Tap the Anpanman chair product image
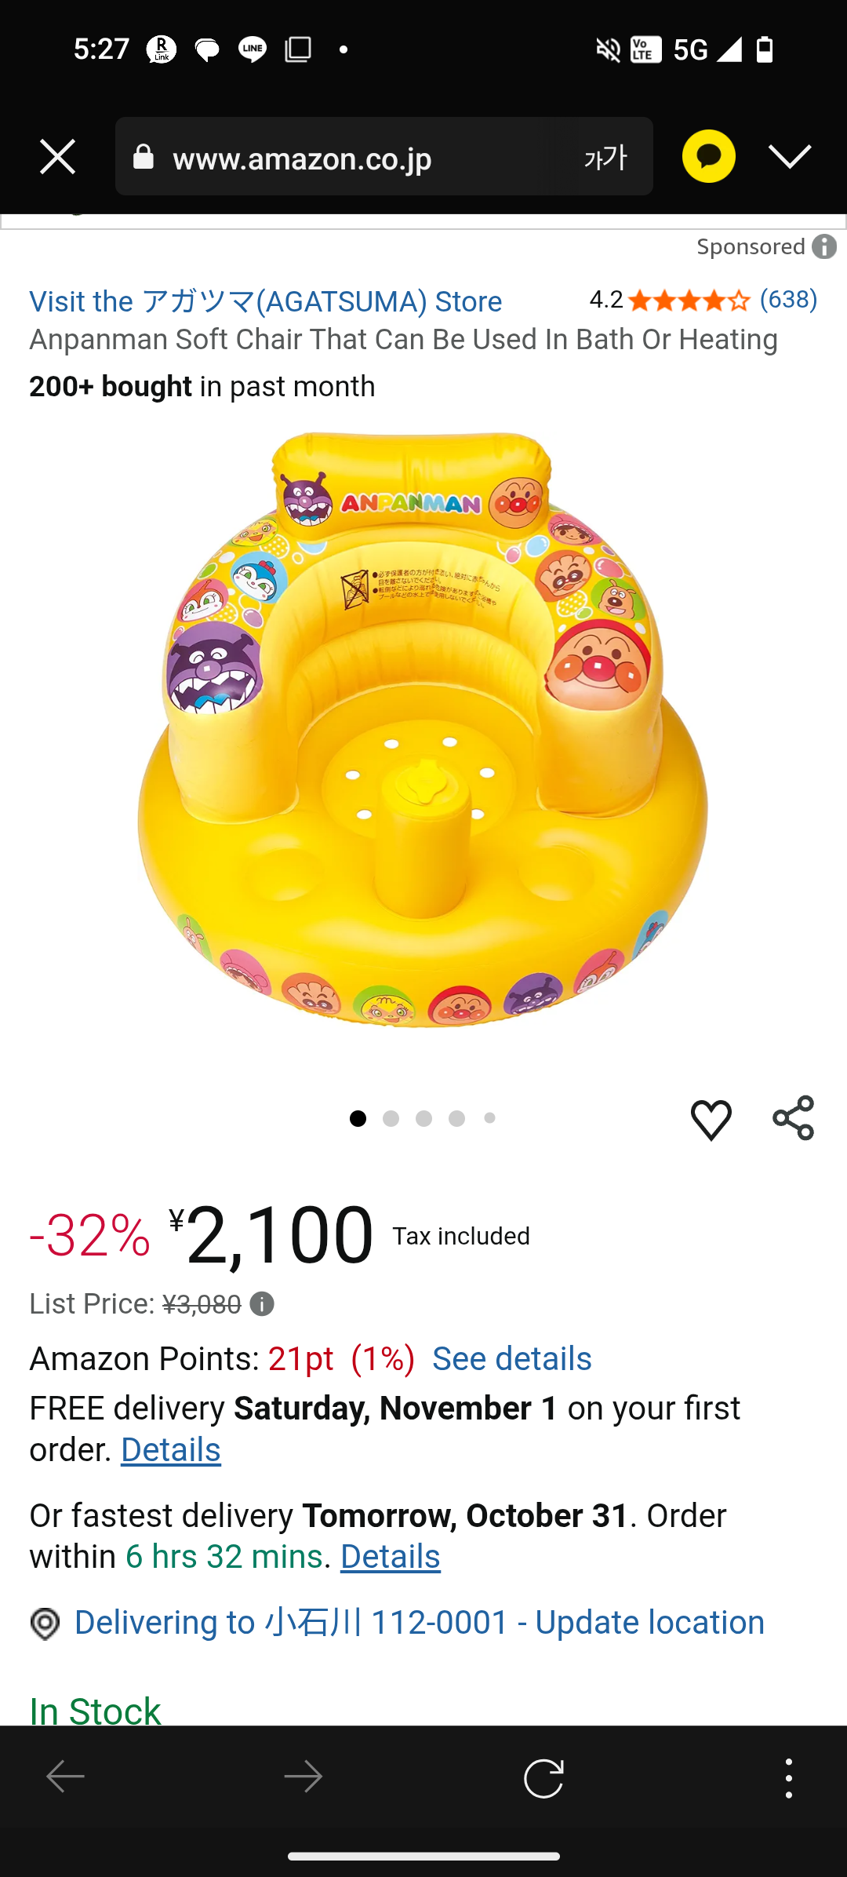847x1877 pixels. [423, 730]
